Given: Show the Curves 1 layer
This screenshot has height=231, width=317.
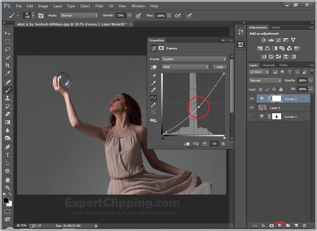Looking at the screenshot, I should (x=251, y=116).
